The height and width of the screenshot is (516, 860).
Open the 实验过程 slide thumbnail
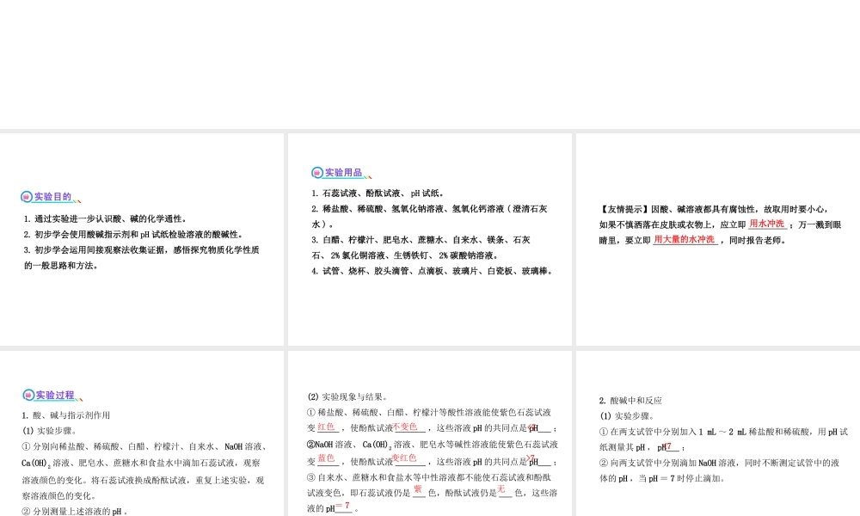point(142,433)
